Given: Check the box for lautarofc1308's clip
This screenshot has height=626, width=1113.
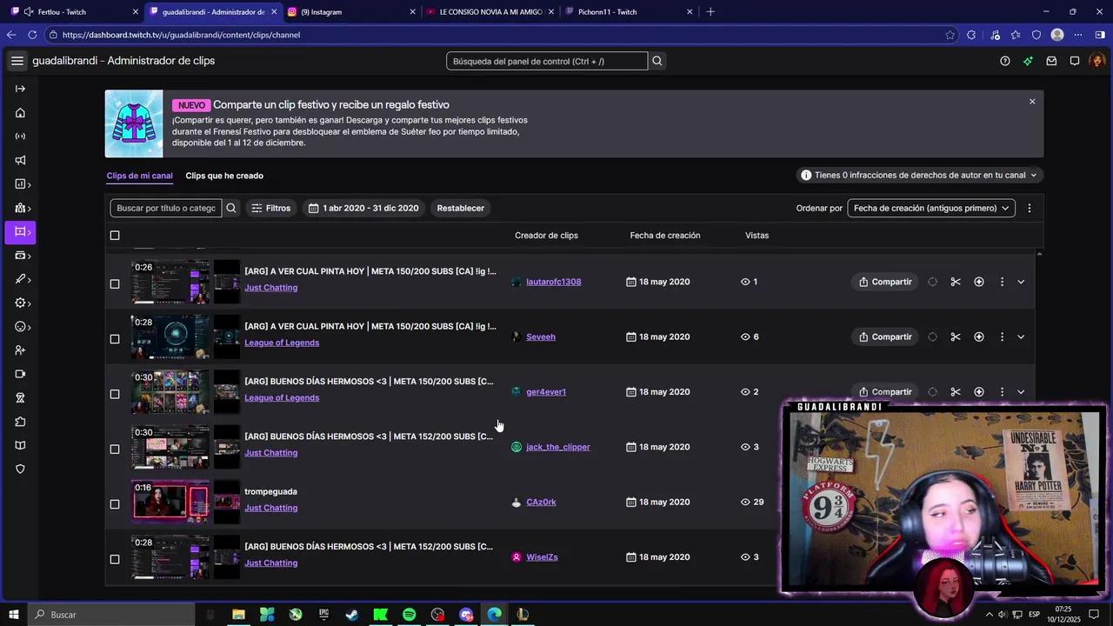Looking at the screenshot, I should point(115,283).
